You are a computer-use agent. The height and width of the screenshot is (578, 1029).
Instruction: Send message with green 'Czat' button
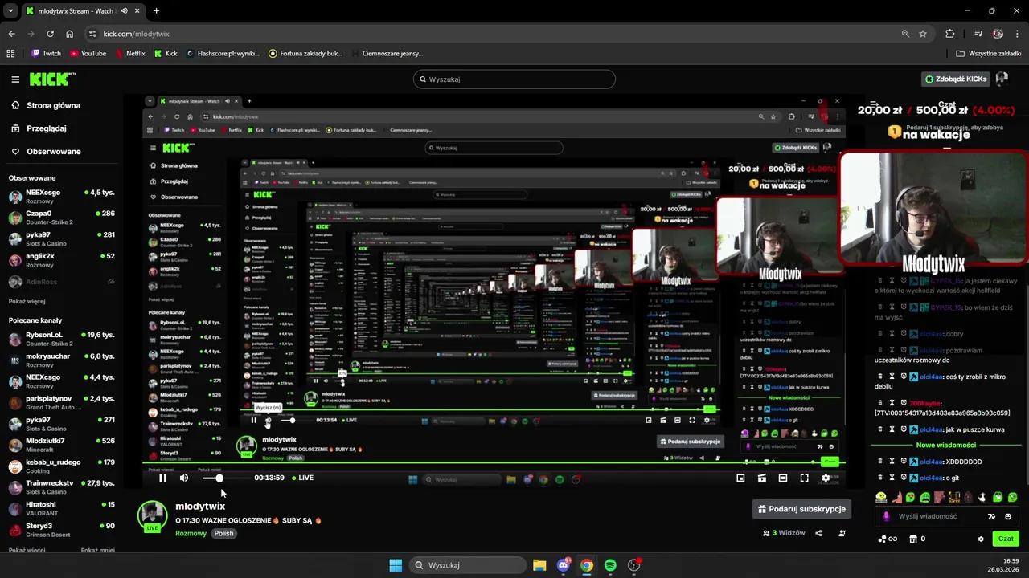pyautogui.click(x=1006, y=539)
